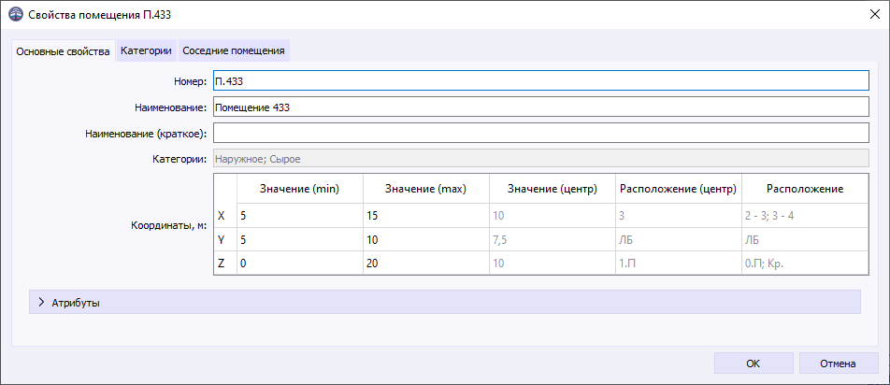This screenshot has width=890, height=385.
Task: Select the X maximum value cell
Action: (x=425, y=215)
